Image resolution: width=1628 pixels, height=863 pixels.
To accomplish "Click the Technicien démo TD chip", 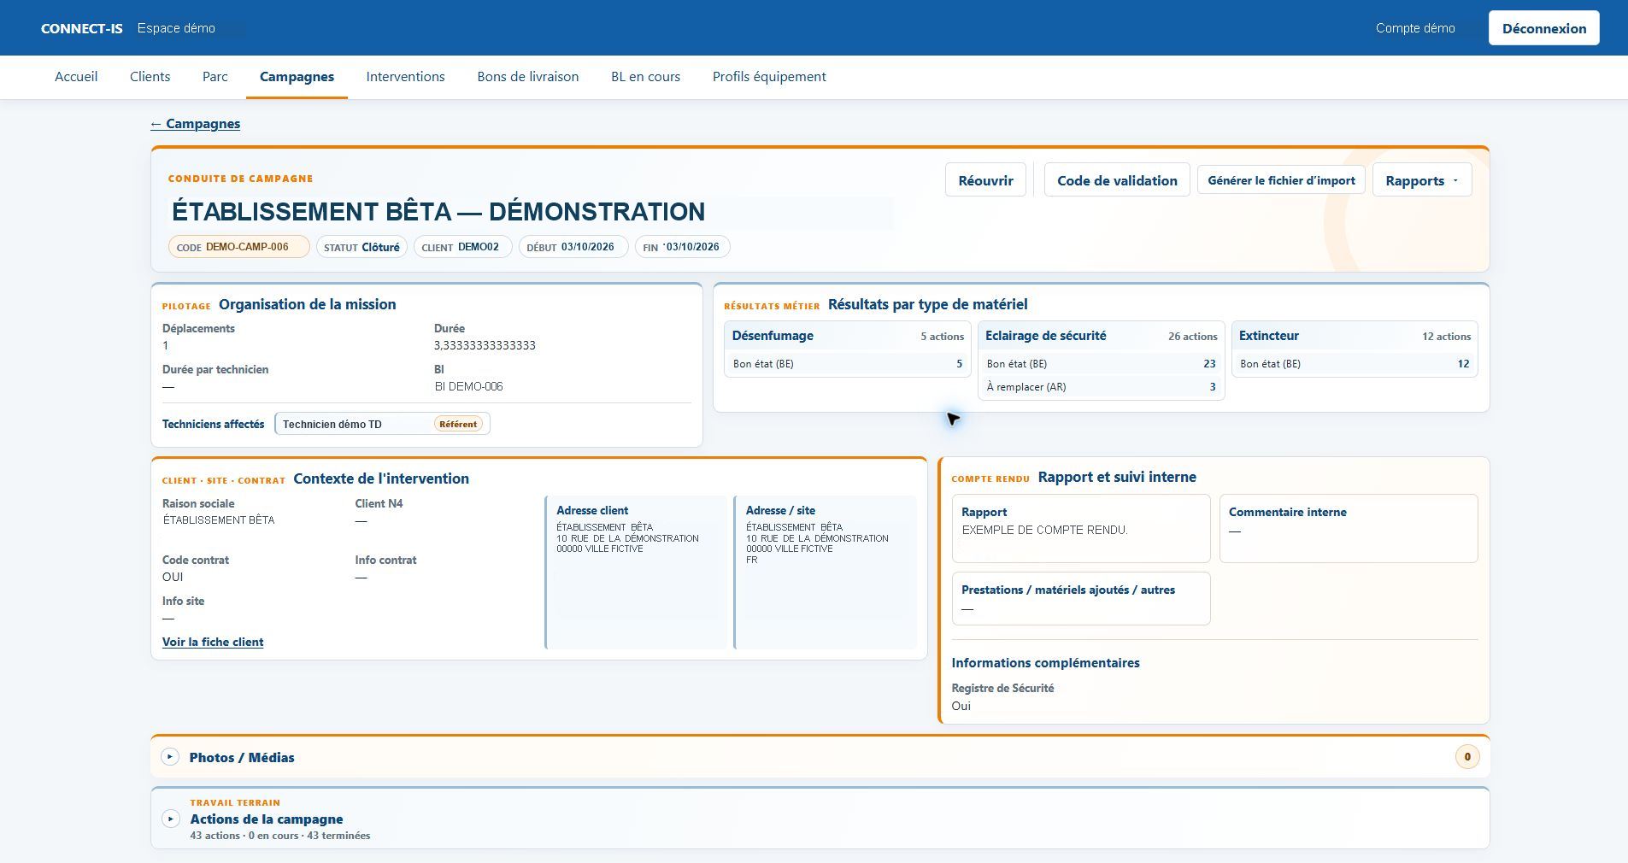I will (x=382, y=424).
